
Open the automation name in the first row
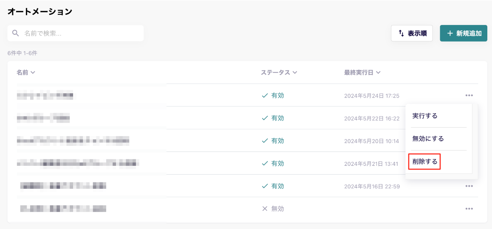45,95
